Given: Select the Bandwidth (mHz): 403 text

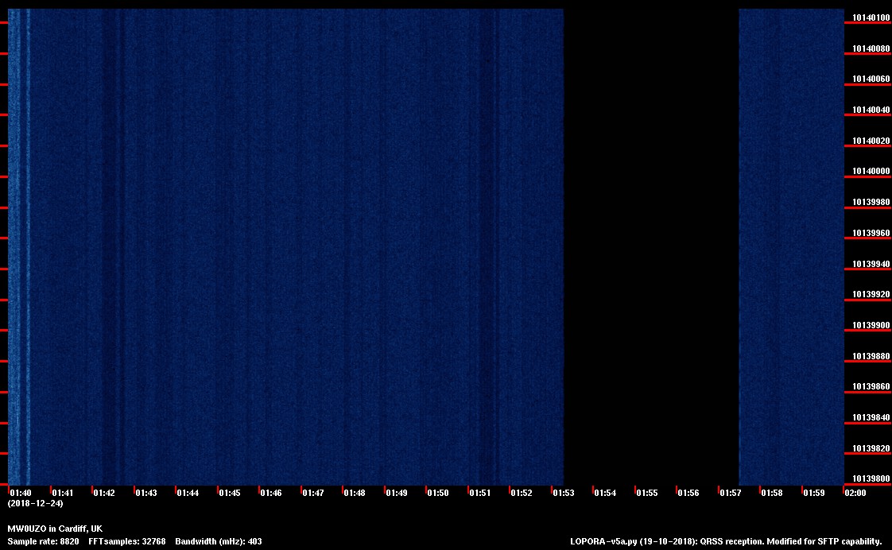Looking at the screenshot, I should click(219, 541).
